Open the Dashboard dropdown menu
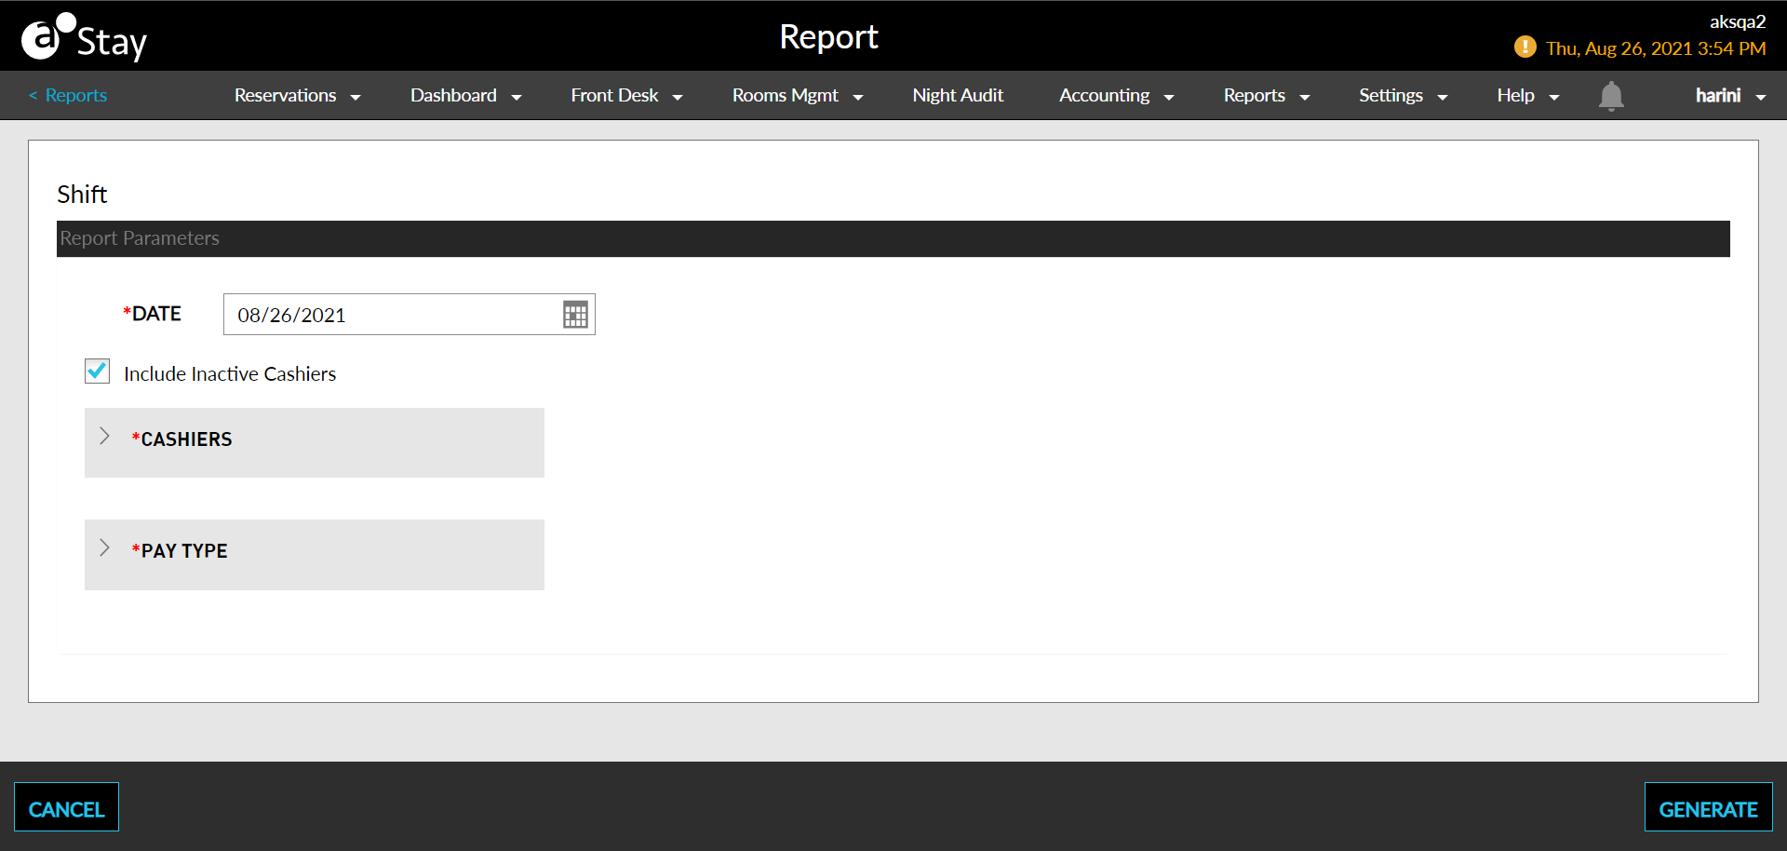Image resolution: width=1787 pixels, height=851 pixels. 465,96
